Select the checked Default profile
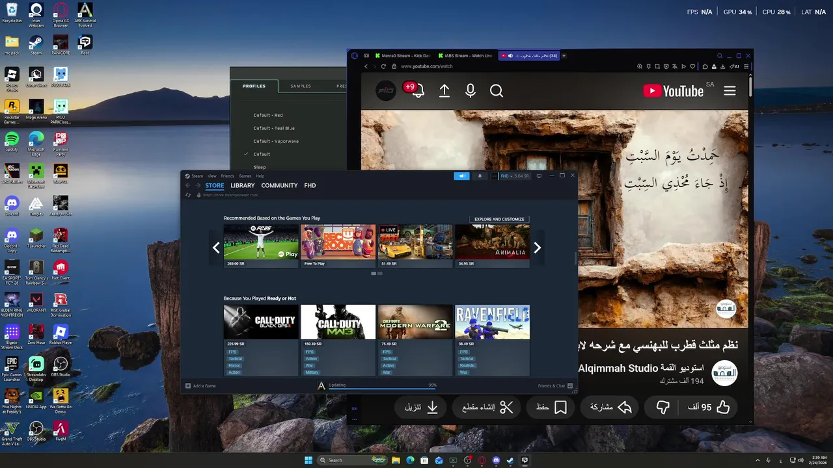The width and height of the screenshot is (833, 468). (x=262, y=154)
